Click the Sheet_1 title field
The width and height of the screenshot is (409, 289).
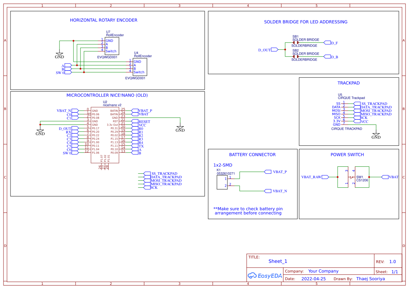coord(277,261)
